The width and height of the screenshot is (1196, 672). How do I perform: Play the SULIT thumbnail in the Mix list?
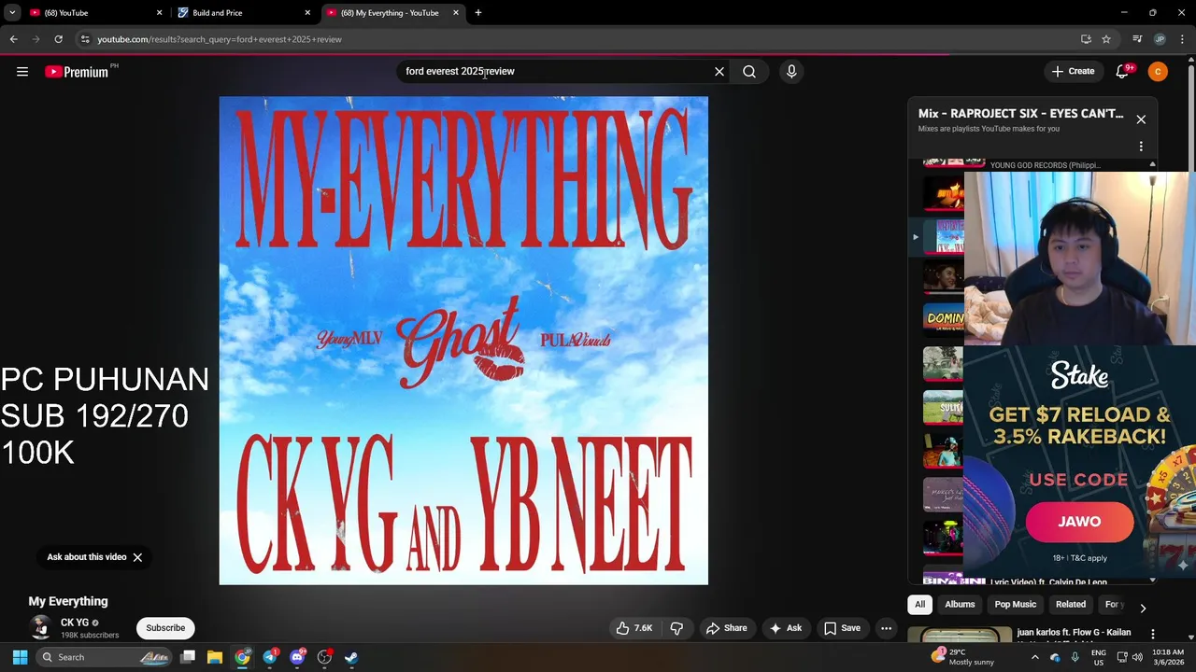click(x=943, y=407)
